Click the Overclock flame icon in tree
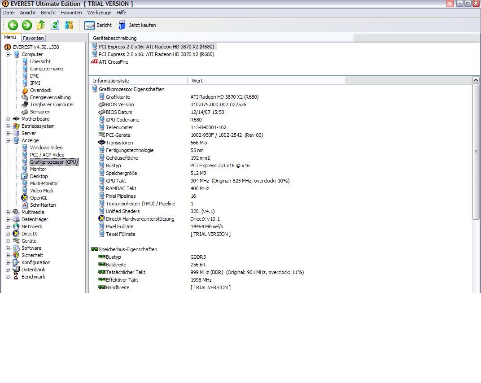The width and height of the screenshot is (481, 383). click(x=25, y=90)
